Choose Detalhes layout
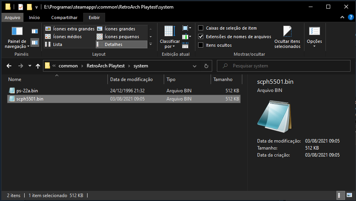 point(122,44)
